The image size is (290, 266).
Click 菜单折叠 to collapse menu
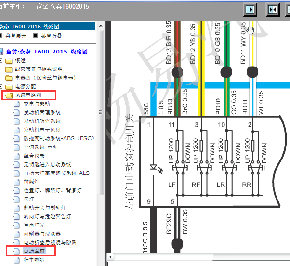[x=52, y=36]
